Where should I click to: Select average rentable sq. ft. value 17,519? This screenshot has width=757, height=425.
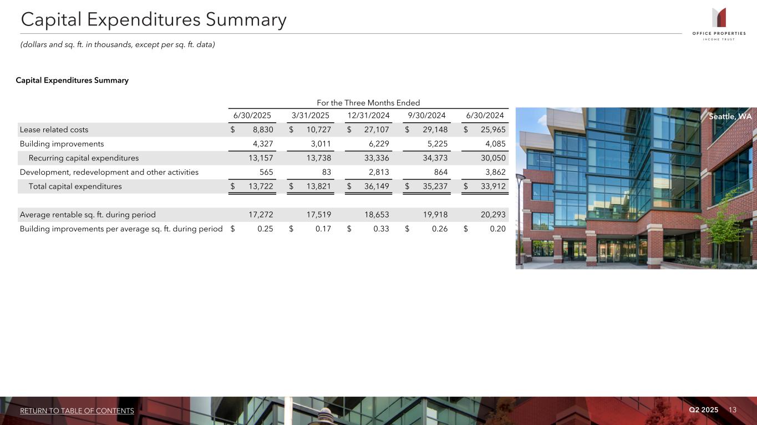[x=318, y=215]
